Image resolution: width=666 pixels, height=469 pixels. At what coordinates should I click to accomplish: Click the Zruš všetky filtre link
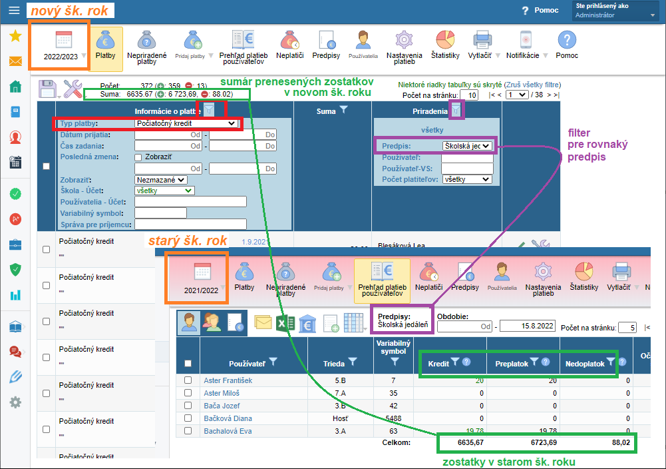click(x=532, y=85)
